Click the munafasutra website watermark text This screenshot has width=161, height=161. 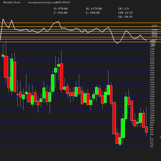pyautogui.click(x=42, y=3)
